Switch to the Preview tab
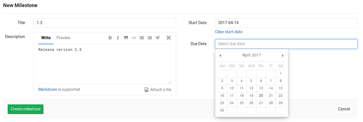This screenshot has width=363, height=122. point(63,38)
